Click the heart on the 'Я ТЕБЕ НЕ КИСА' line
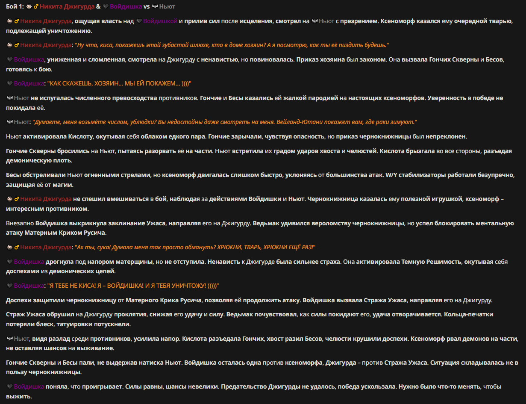 click(x=10, y=286)
